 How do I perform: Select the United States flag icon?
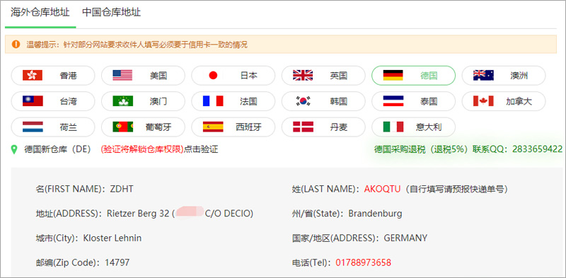click(x=122, y=76)
